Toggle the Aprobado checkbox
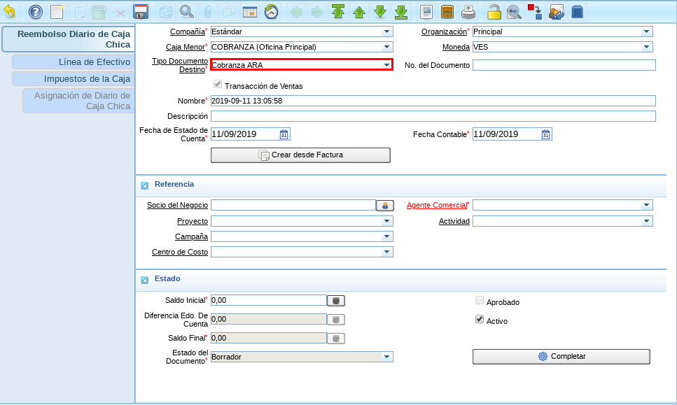The image size is (677, 405). (480, 301)
